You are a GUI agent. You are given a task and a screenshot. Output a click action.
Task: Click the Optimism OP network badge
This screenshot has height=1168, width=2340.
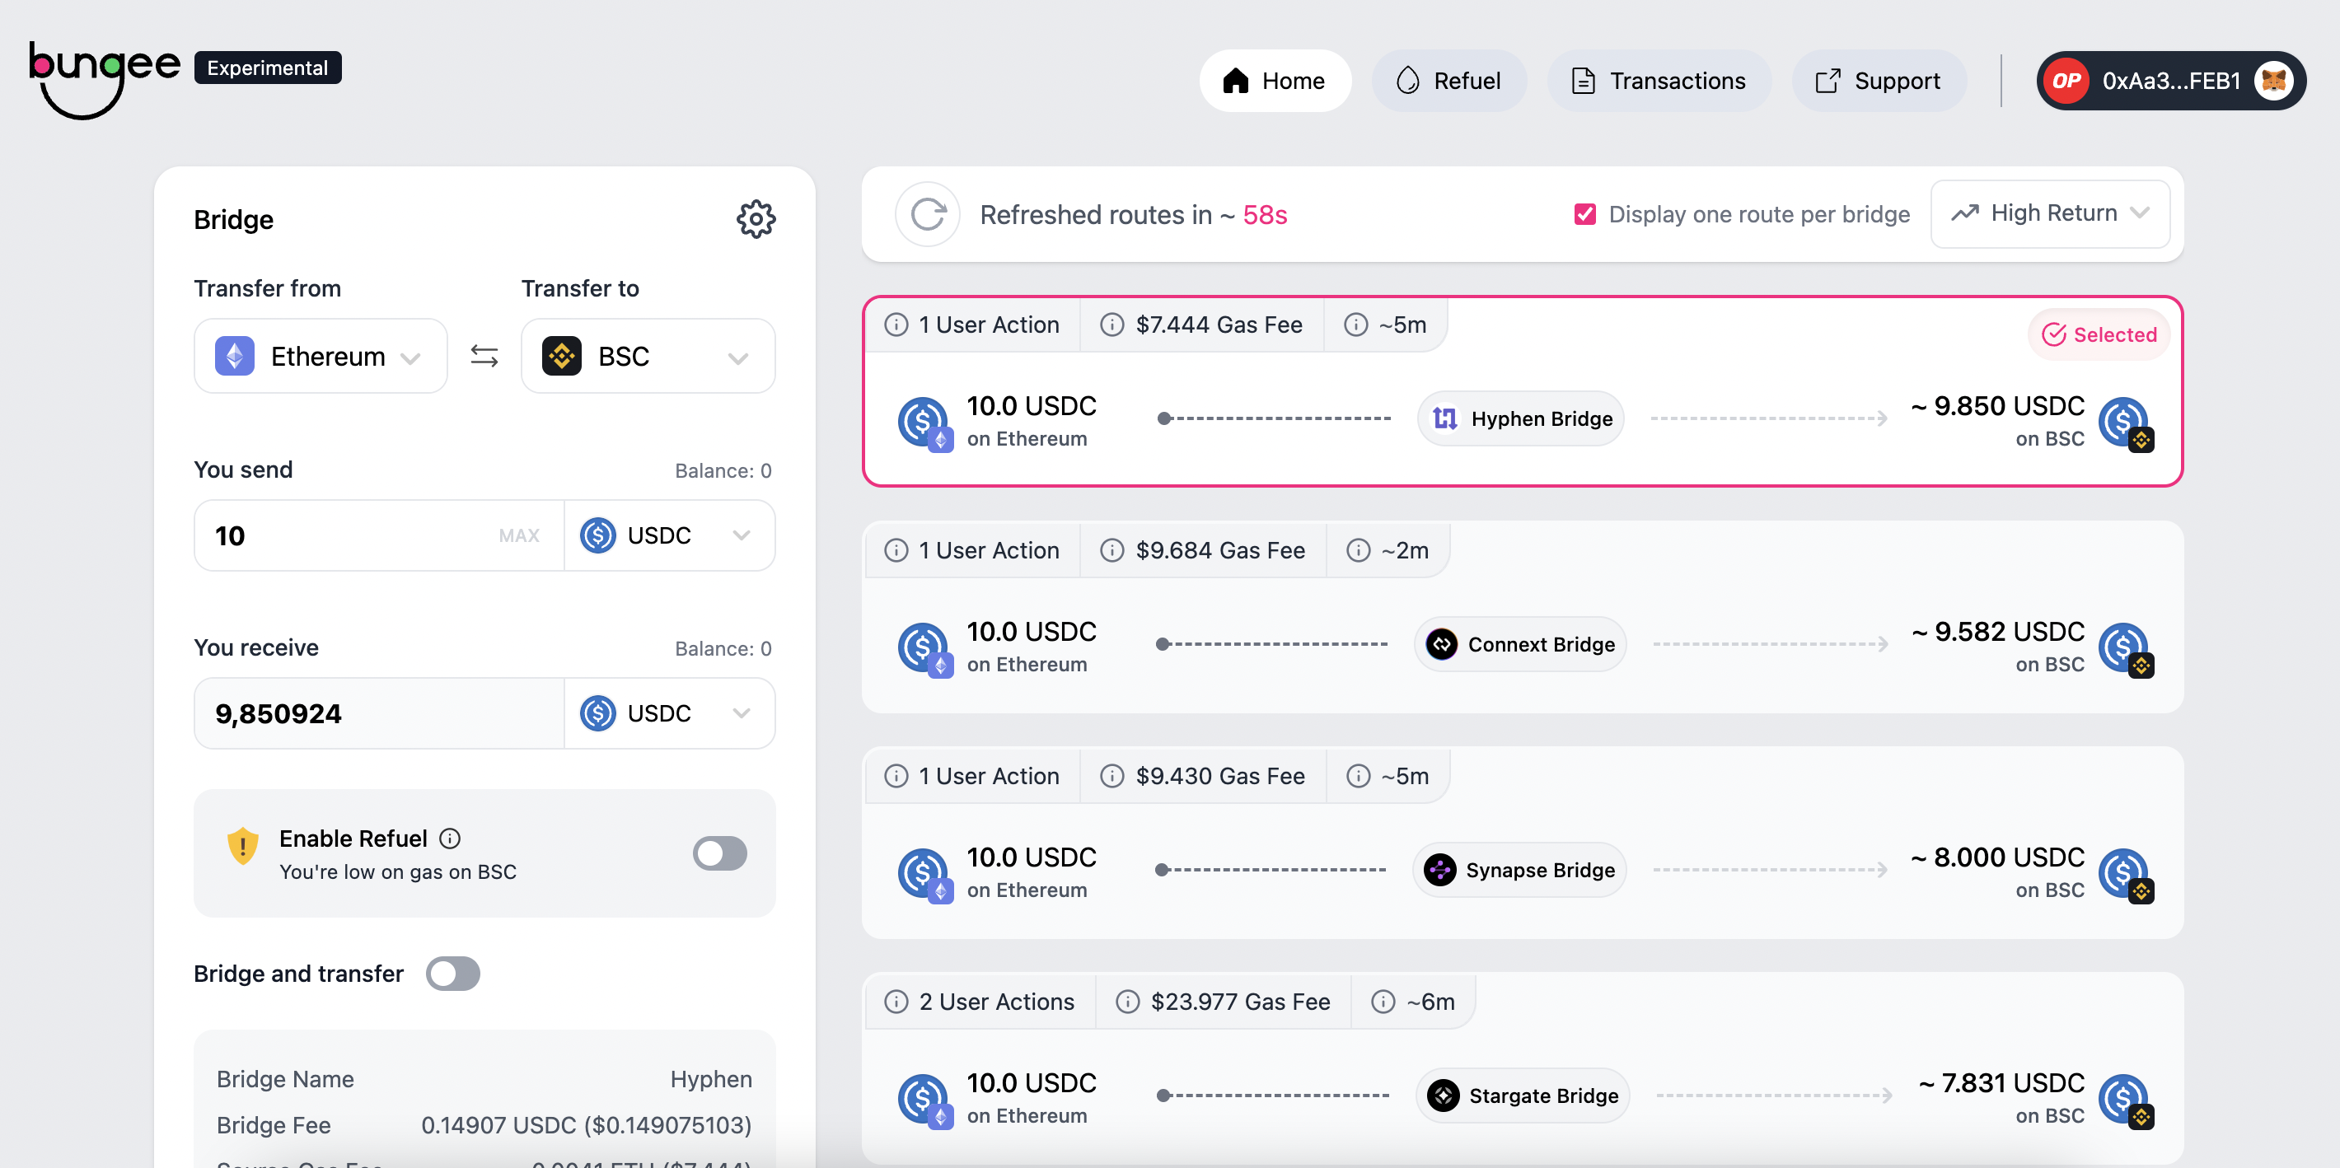(2066, 81)
